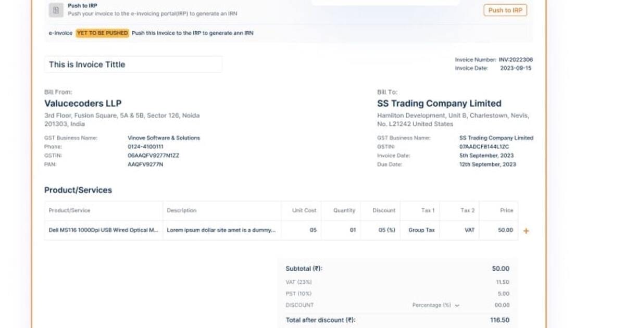Click the Push to IRP button

[x=505, y=10]
